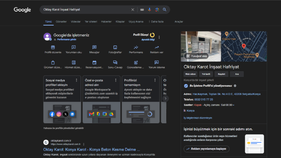The width and height of the screenshot is (281, 158).
Task: Open options on Sosyal medya profilleri card
Action: [x=77, y=80]
